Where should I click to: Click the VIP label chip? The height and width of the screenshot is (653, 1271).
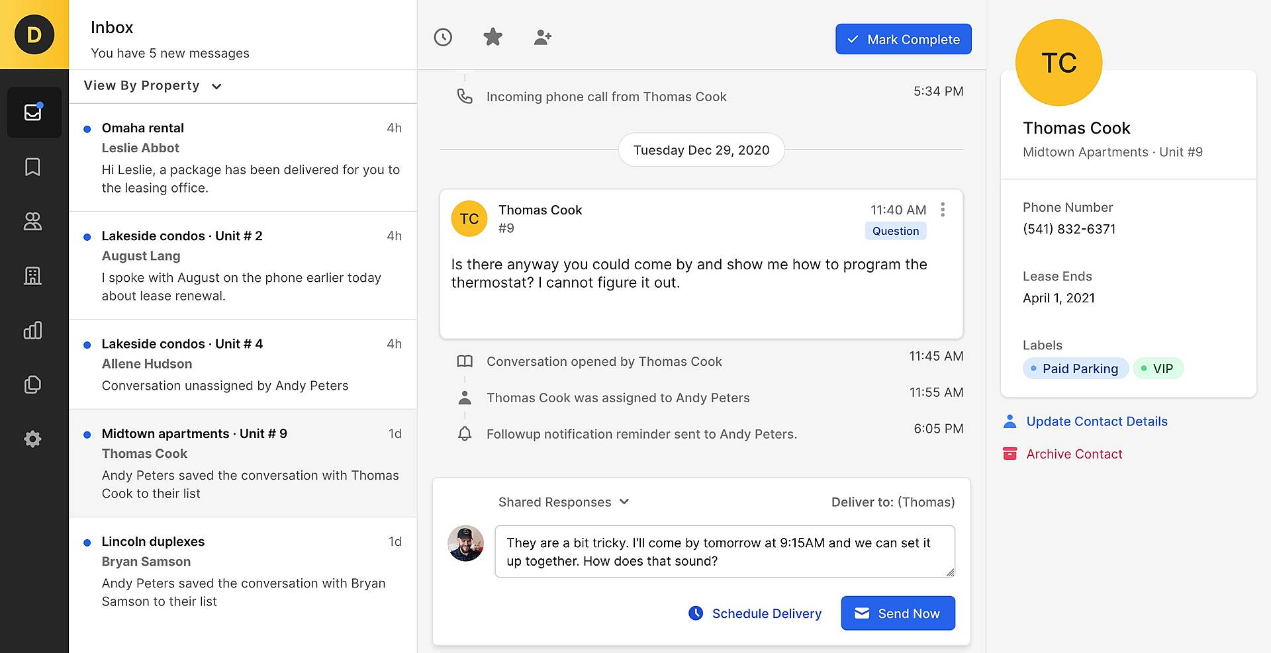1158,369
